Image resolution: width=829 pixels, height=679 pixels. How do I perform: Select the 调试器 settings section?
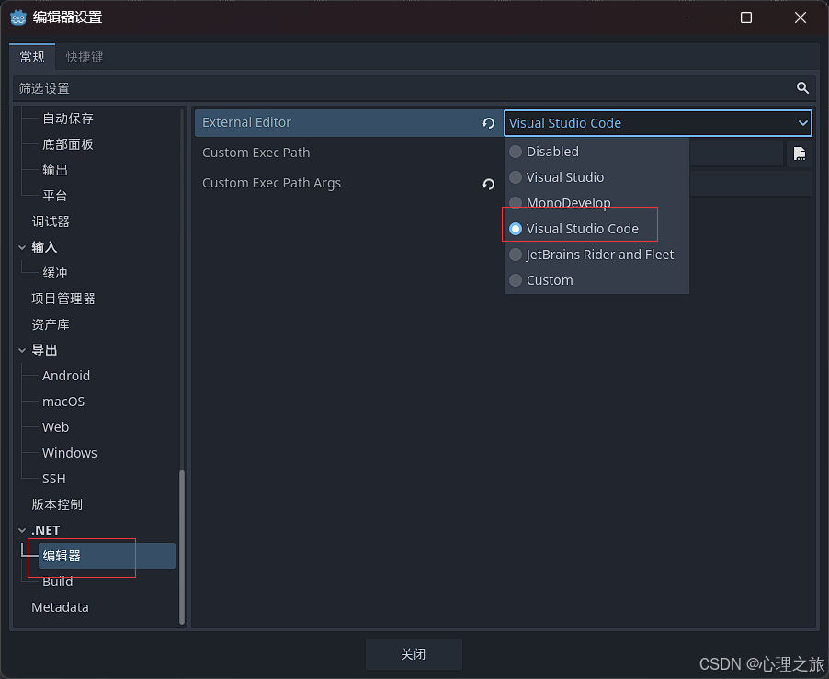[50, 221]
